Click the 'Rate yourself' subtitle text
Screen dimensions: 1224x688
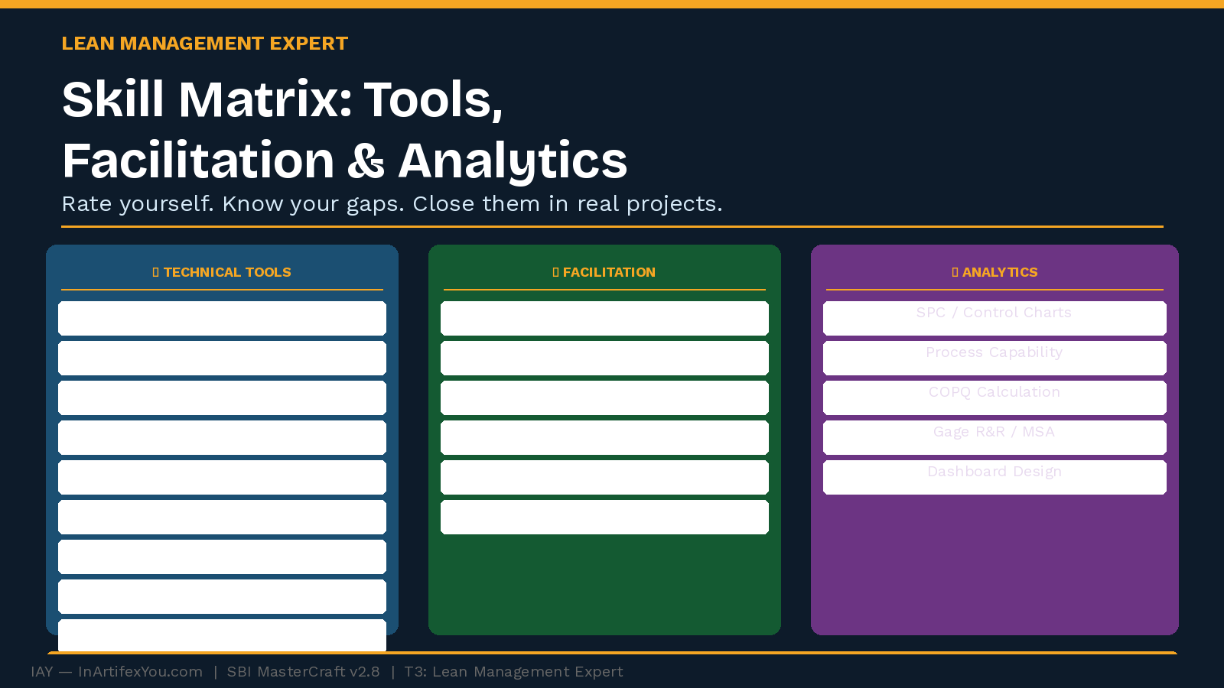(x=392, y=203)
